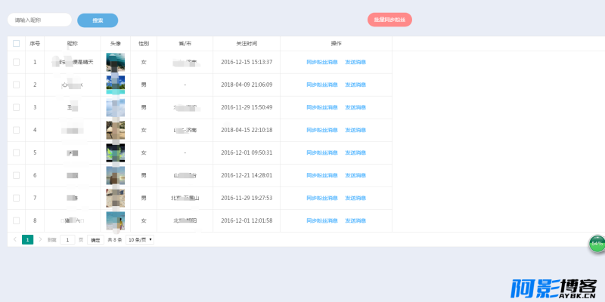Open the avatar thumbnail in row 4
This screenshot has width=605, height=302.
click(x=116, y=130)
